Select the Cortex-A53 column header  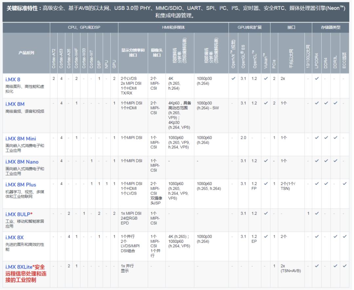[x=61, y=53]
